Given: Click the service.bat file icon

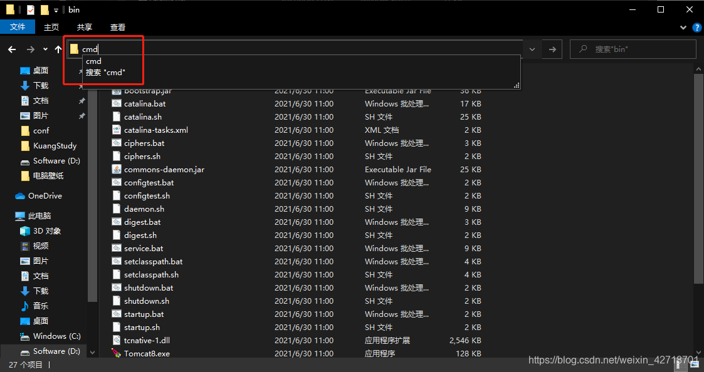Looking at the screenshot, I should click(x=116, y=248).
